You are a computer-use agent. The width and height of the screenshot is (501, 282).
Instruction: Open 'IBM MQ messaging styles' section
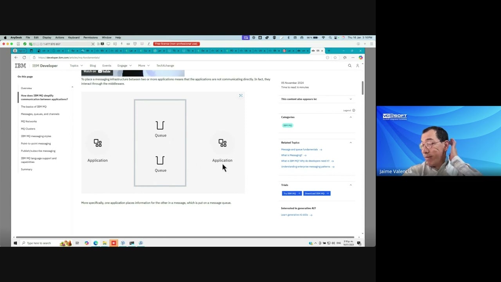tap(36, 136)
